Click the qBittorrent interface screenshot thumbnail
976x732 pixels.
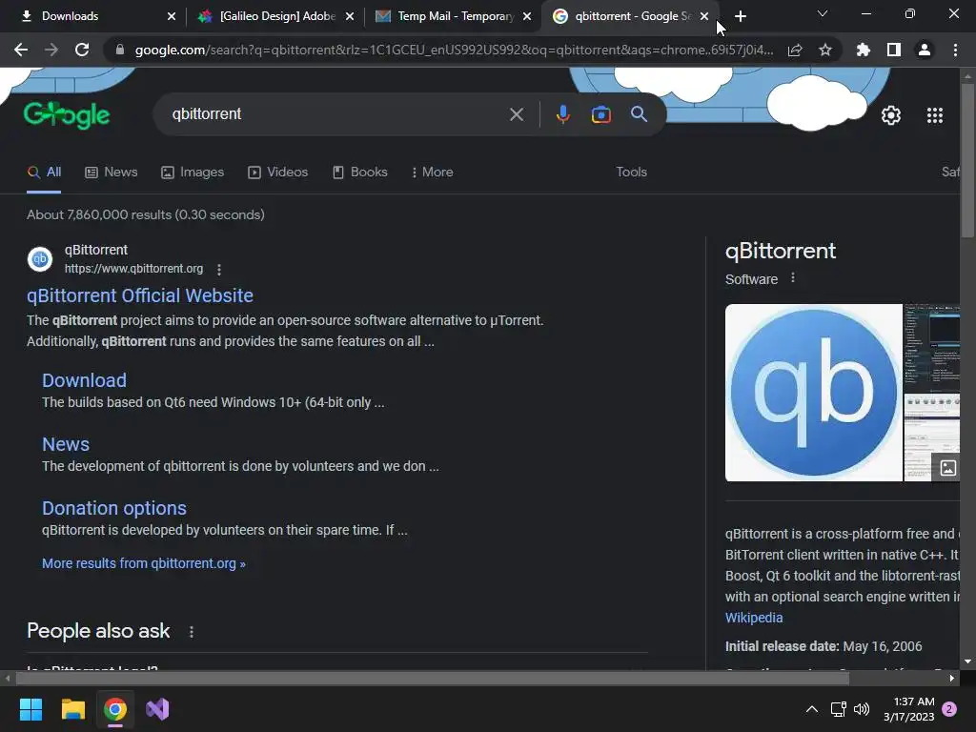coord(932,347)
